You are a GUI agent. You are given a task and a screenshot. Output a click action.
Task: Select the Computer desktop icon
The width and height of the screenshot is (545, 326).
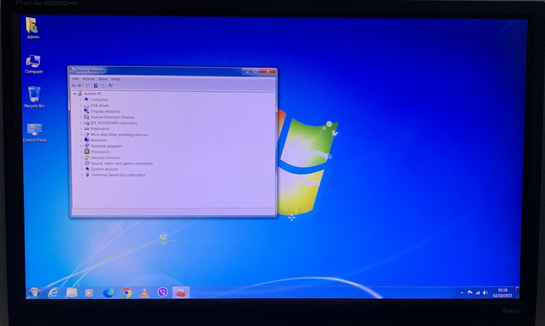click(x=34, y=64)
